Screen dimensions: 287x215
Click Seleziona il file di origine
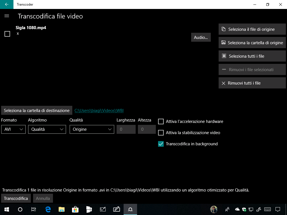[x=252, y=29]
